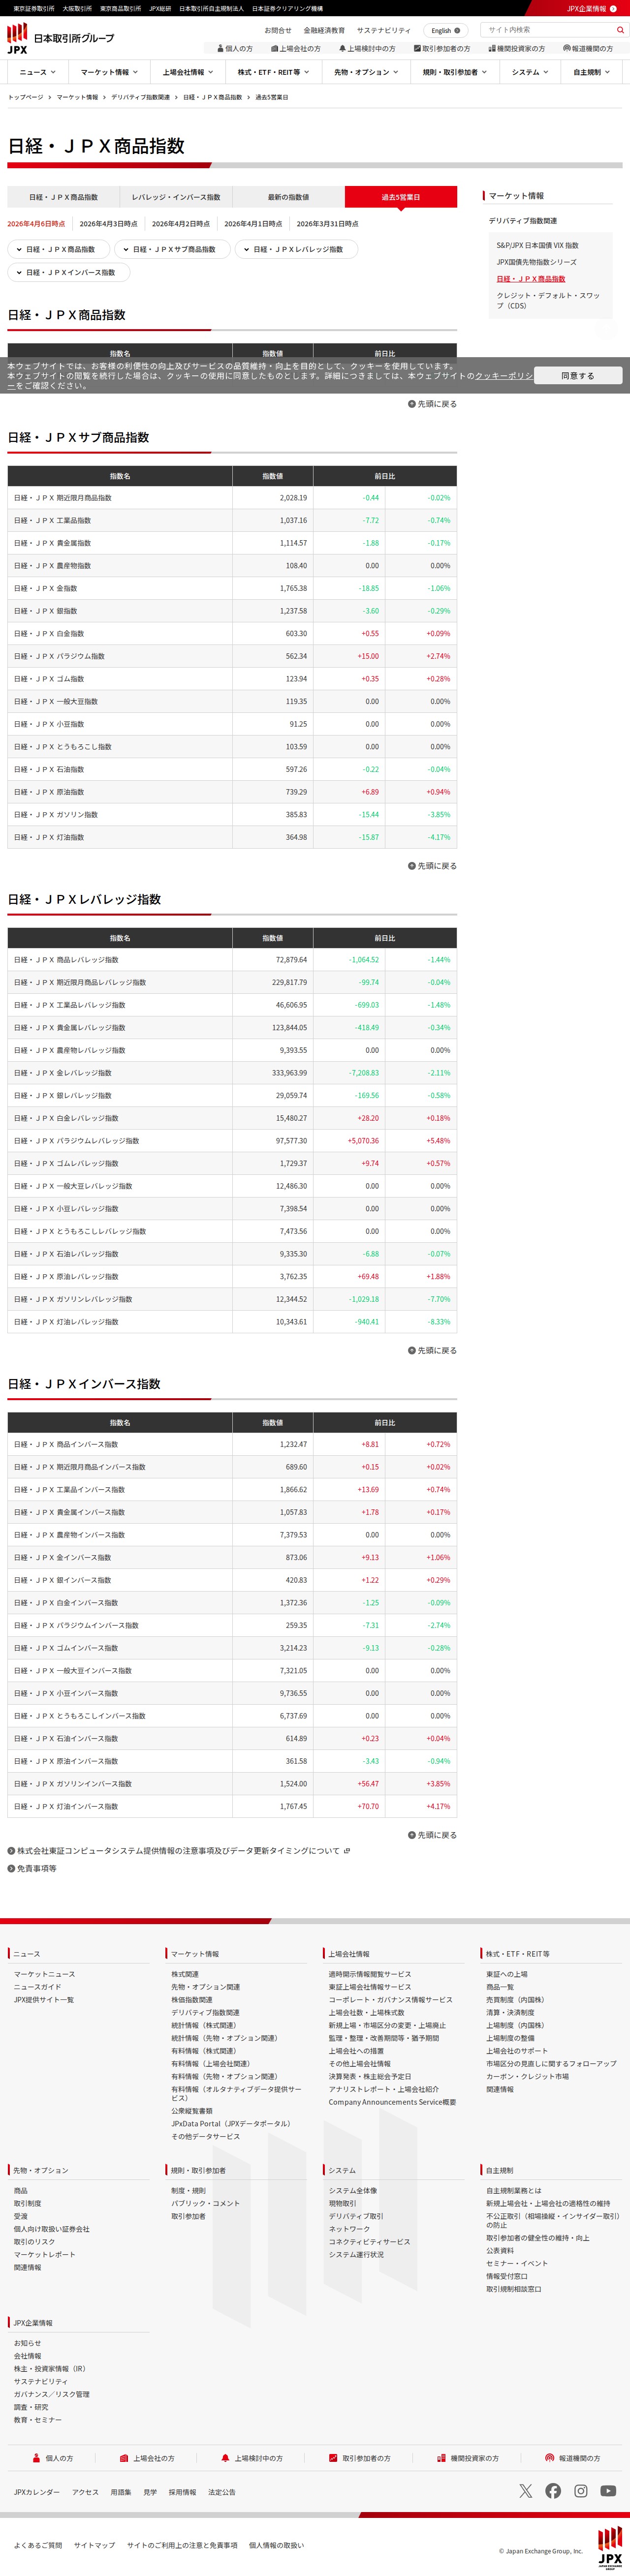The image size is (630, 2576).
Task: Jump to 日経・JPXサブ商品指数 anchor button
Action: point(172,249)
